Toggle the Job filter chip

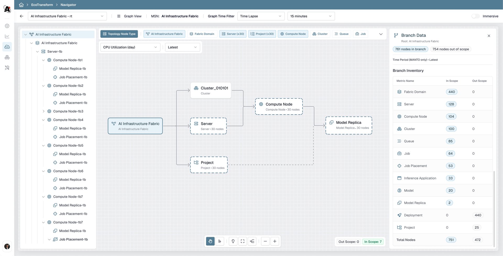click(x=360, y=34)
